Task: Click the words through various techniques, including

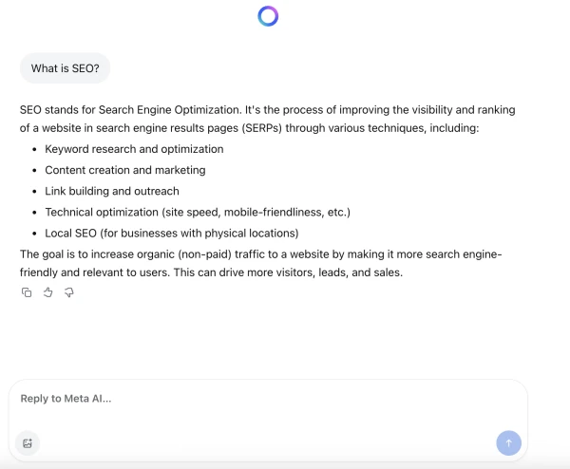Action: (383, 128)
